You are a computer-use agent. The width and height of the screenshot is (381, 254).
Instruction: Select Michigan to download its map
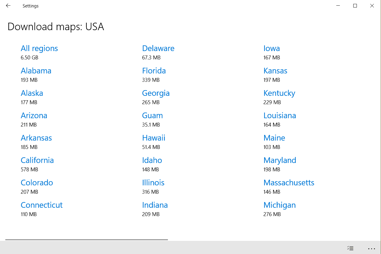point(279,205)
